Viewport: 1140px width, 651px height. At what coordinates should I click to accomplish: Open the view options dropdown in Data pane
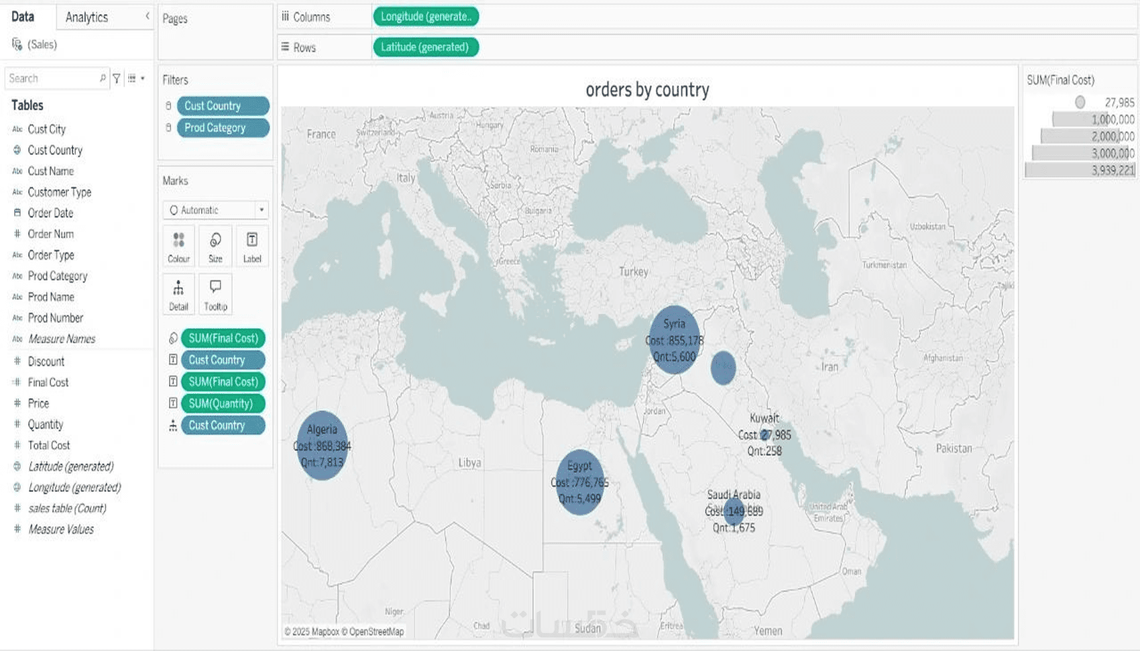coord(136,79)
